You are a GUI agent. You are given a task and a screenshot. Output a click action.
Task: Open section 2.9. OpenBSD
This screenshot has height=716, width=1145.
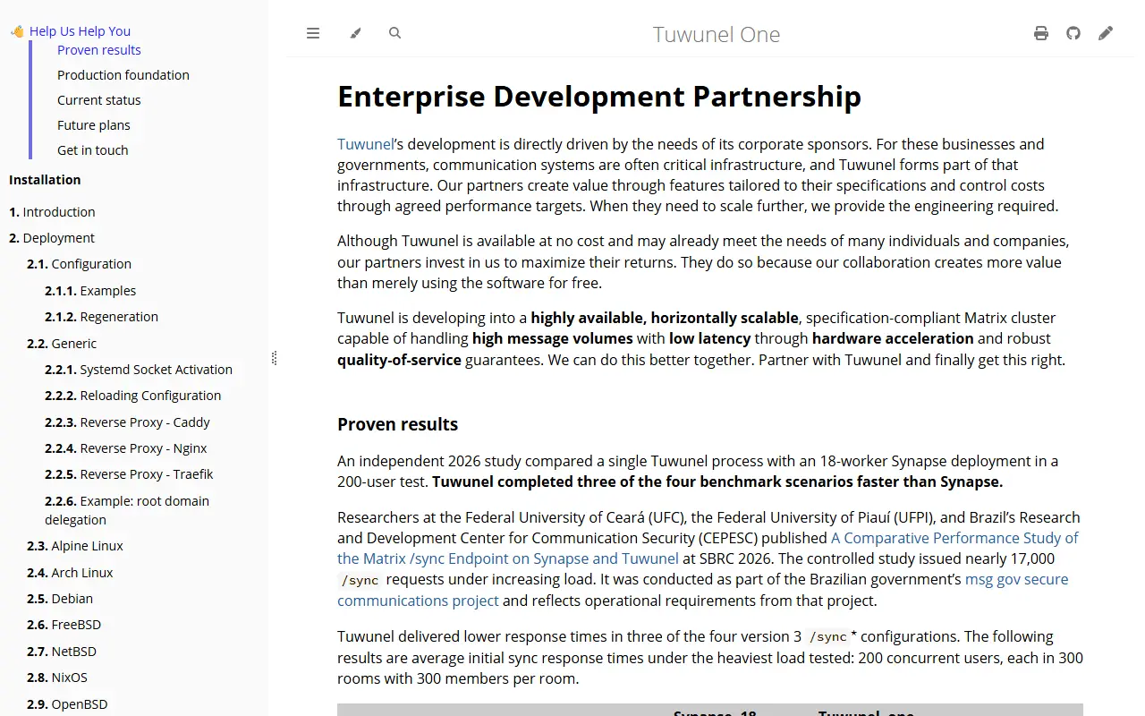[x=67, y=704]
